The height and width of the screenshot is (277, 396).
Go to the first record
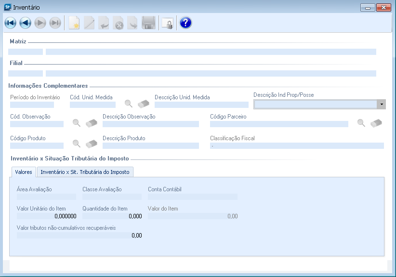click(x=10, y=23)
